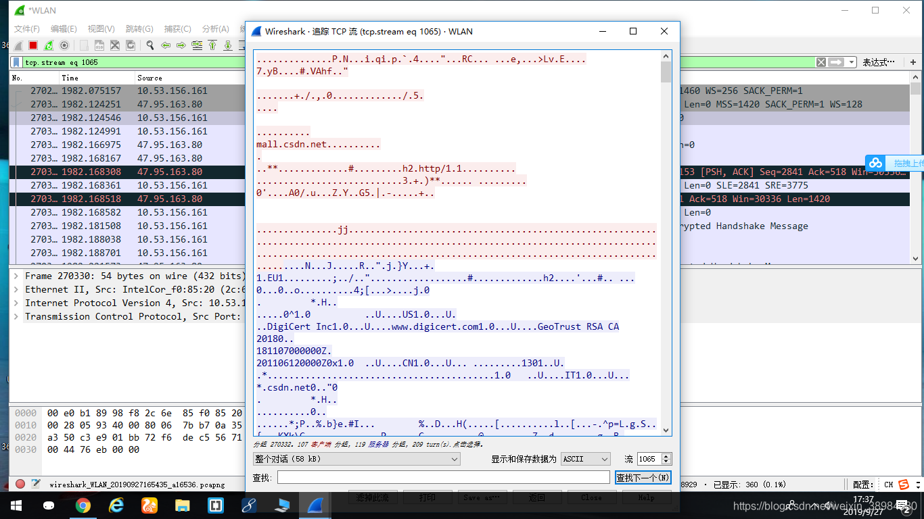Open the 捕获(C) menu

(x=177, y=29)
